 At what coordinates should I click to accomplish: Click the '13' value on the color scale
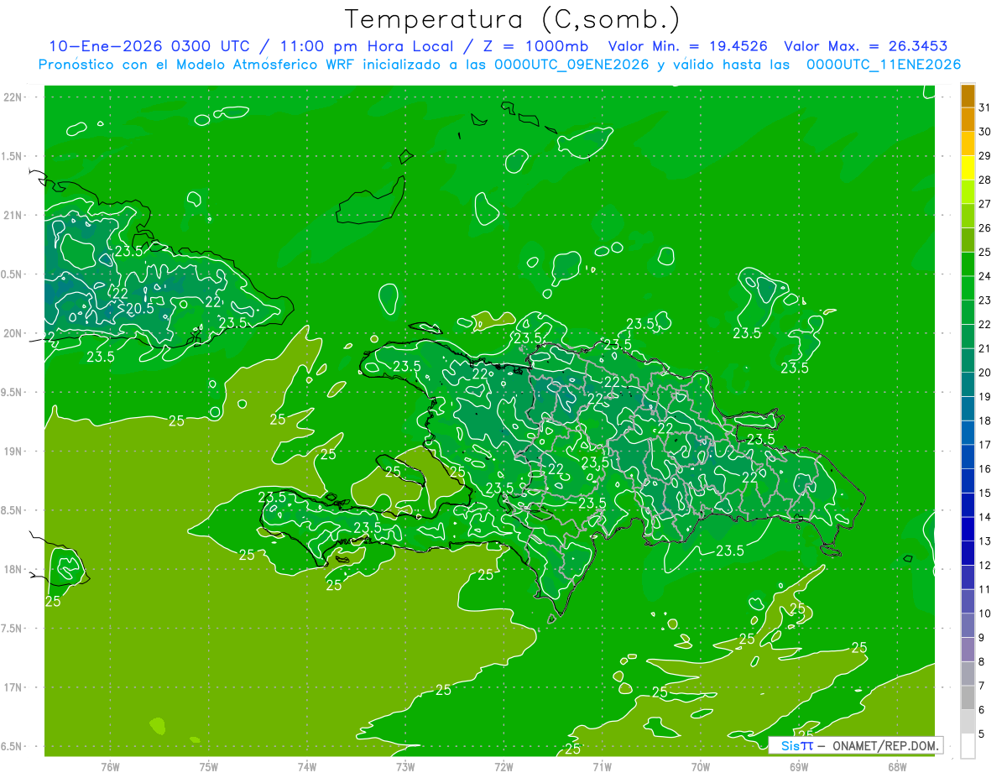point(985,541)
